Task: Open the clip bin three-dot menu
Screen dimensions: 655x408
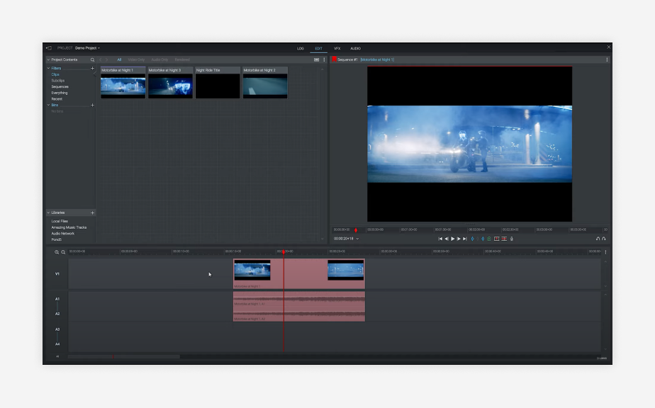Action: pyautogui.click(x=324, y=59)
